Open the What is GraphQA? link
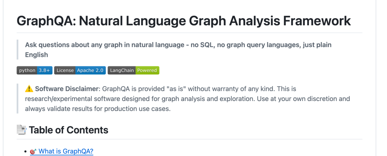 66,151
